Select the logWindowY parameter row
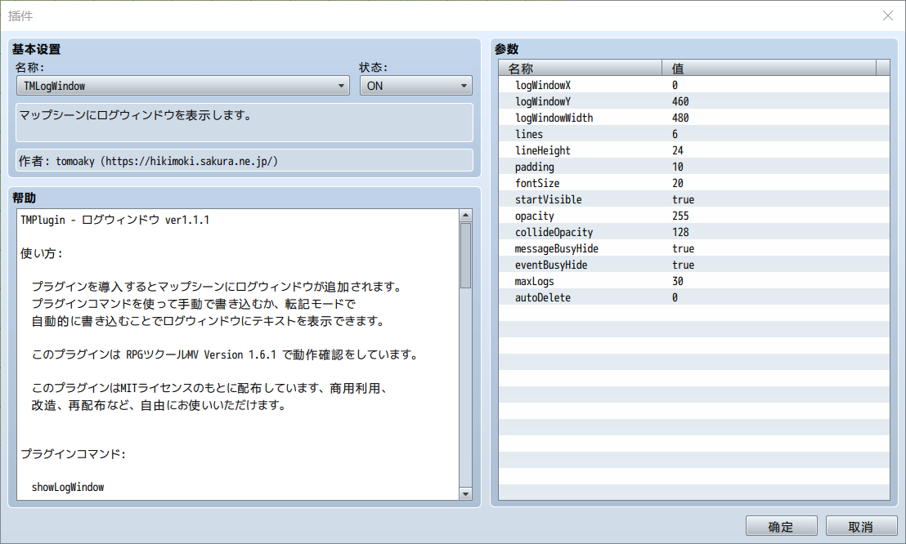 [x=694, y=101]
